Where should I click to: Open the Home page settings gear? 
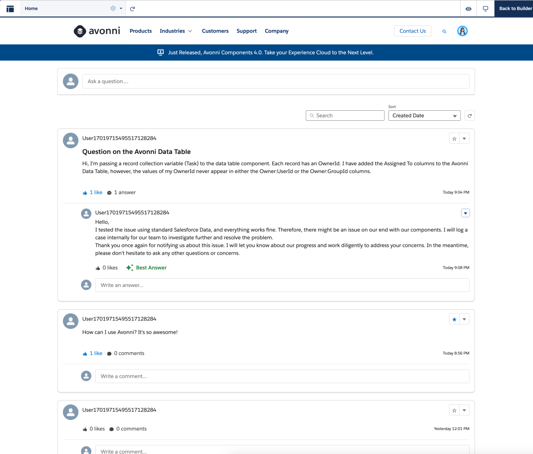point(113,9)
